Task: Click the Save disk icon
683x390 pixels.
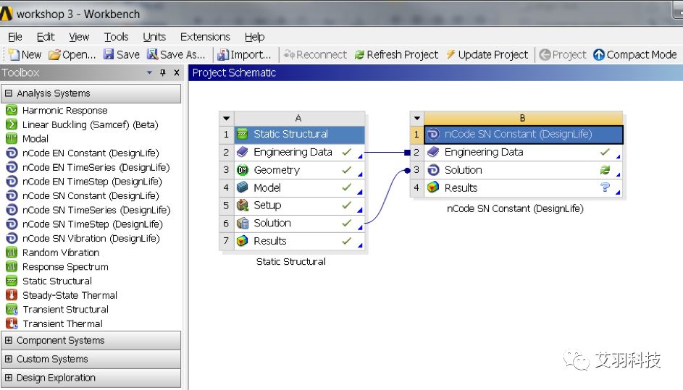Action: (109, 54)
